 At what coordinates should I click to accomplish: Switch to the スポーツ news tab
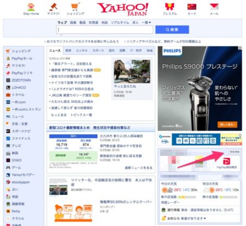tap(98, 50)
